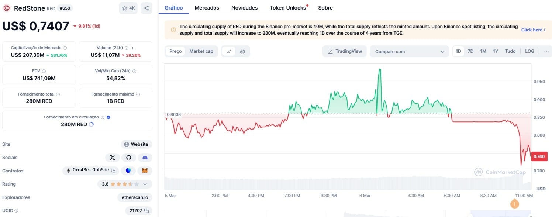Viewport: 552px width, 217px height.
Task: Click the orange event marker below chart
Action: [514, 204]
